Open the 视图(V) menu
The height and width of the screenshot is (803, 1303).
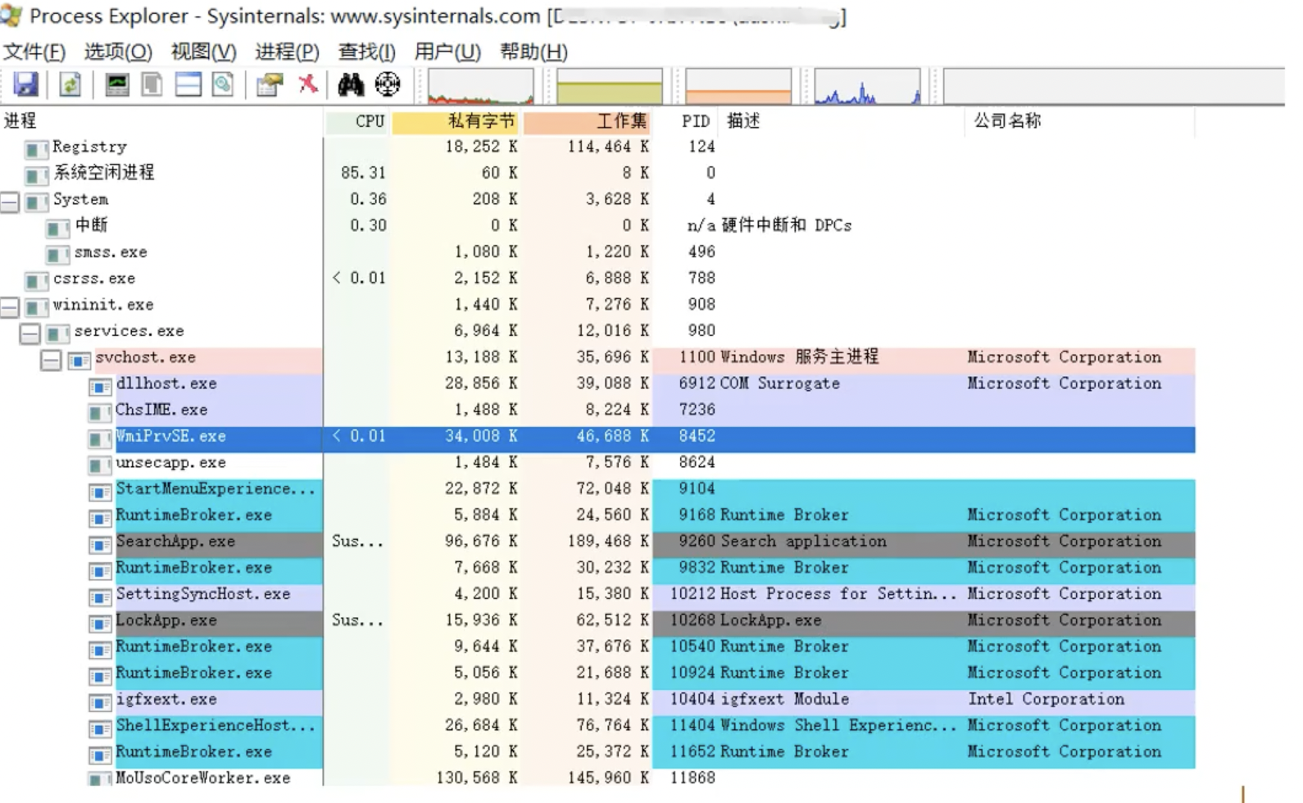pos(203,52)
